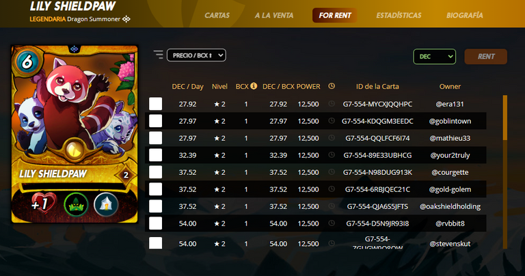Tick the checkbox for @goblintown listing
The width and height of the screenshot is (525, 276).
(x=155, y=121)
